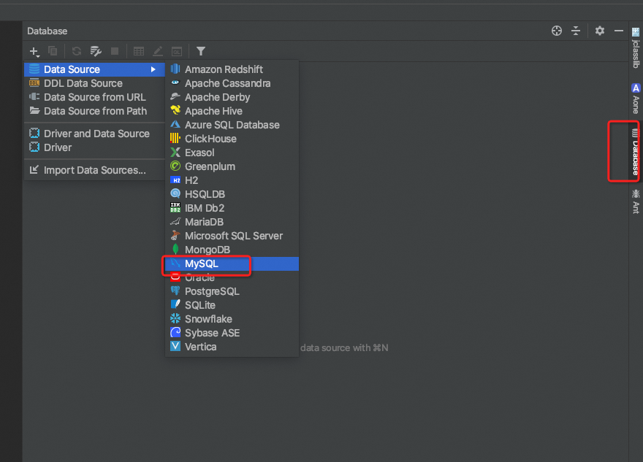Select SQLite data source
The width and height of the screenshot is (643, 462).
click(x=232, y=306)
